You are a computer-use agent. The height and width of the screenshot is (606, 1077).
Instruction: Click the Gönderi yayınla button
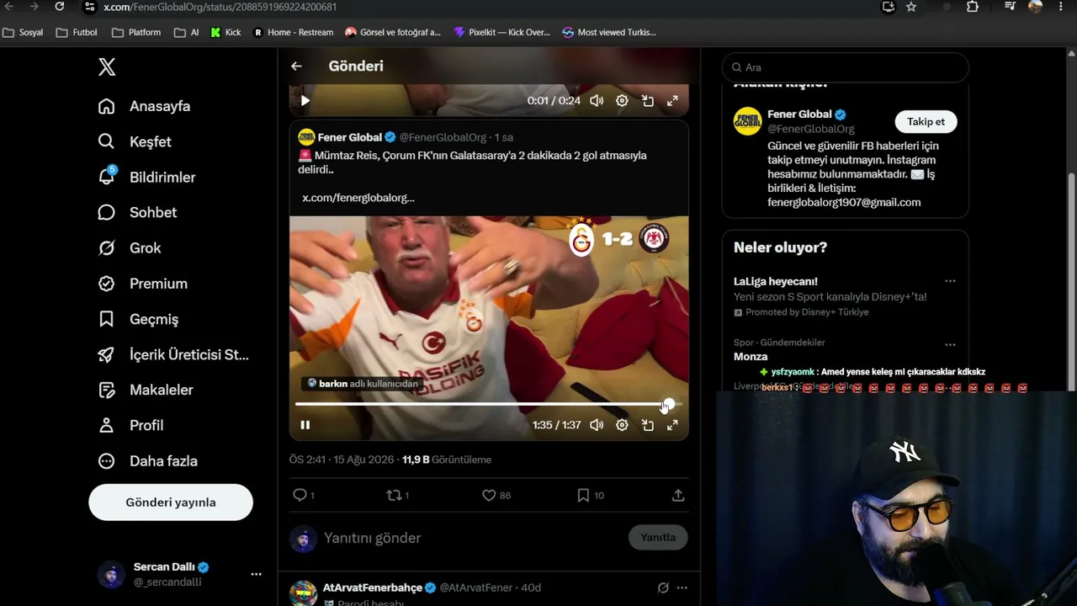(171, 502)
